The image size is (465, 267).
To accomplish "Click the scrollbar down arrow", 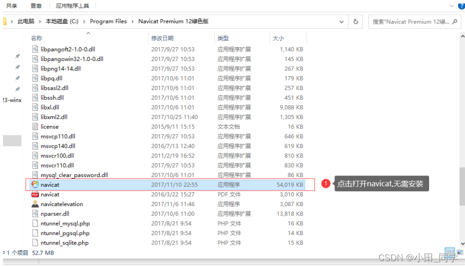I will (x=463, y=244).
